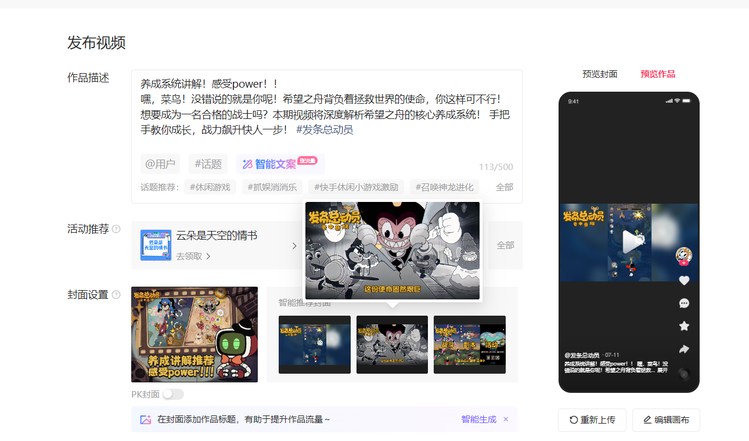Click the 发布视频 page heading
Screen dimensions: 749x441
(96, 42)
